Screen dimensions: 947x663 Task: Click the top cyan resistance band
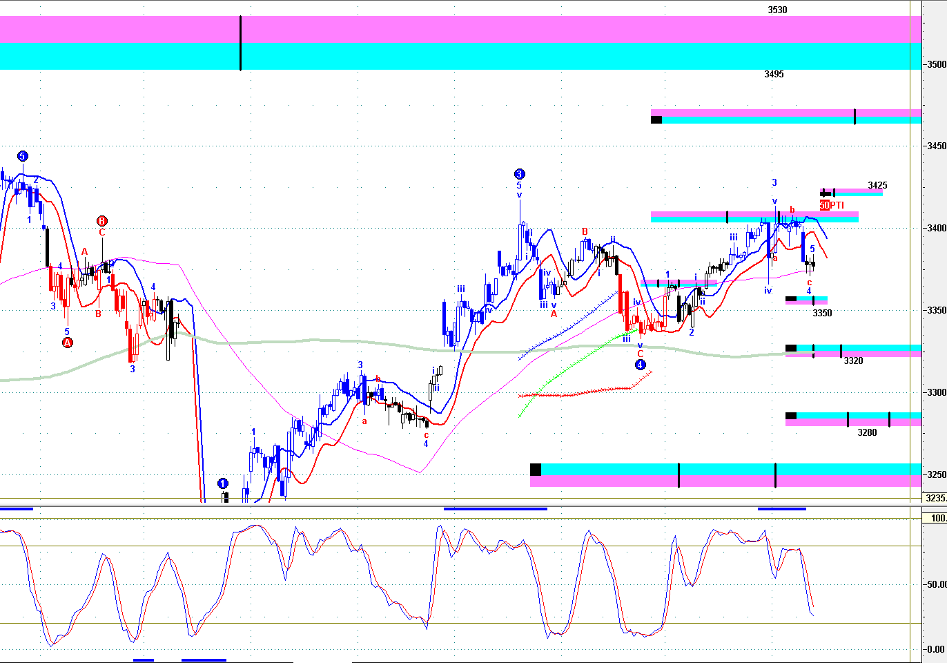coord(456,56)
